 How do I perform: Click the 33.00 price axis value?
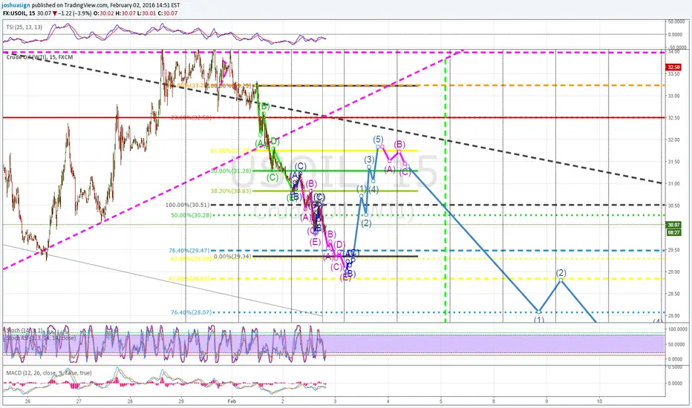673,96
